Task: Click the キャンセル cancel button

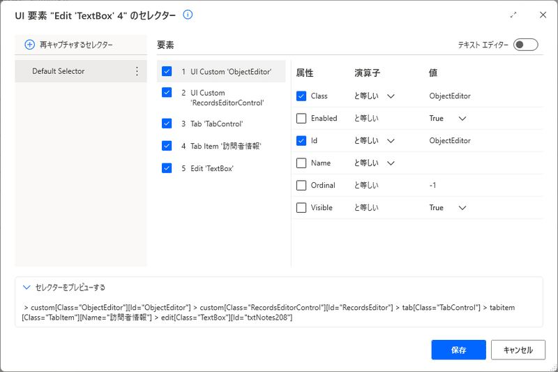Action: [518, 350]
